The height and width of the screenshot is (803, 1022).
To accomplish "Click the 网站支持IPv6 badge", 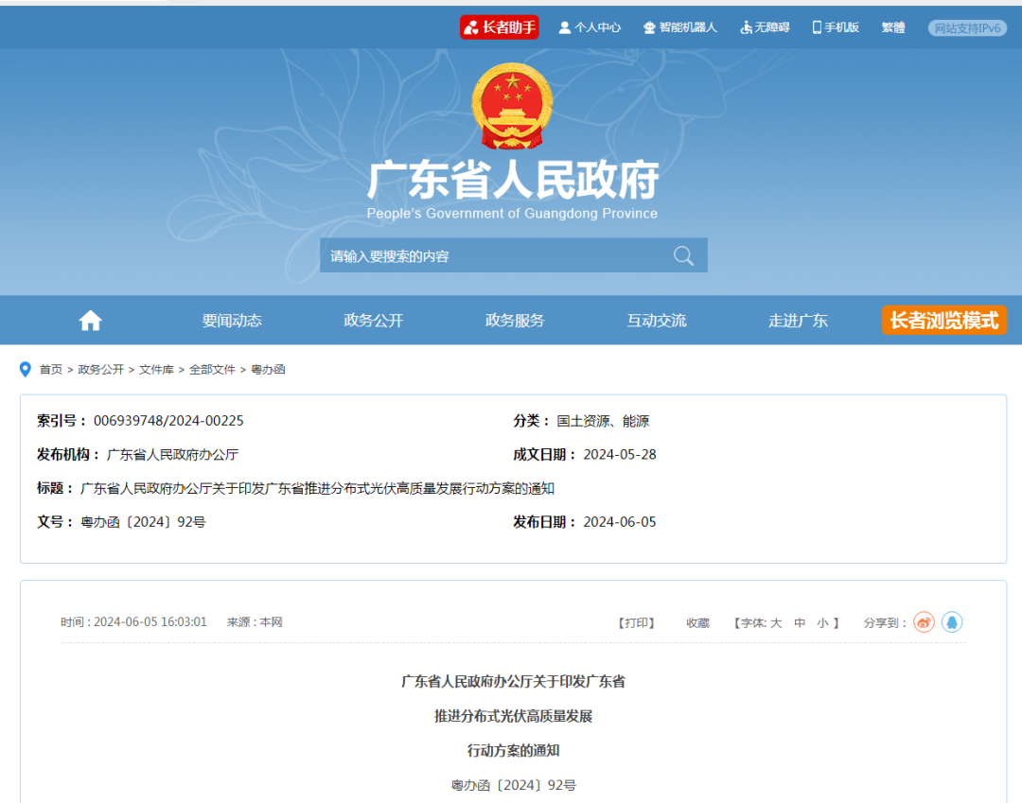I will (x=967, y=28).
